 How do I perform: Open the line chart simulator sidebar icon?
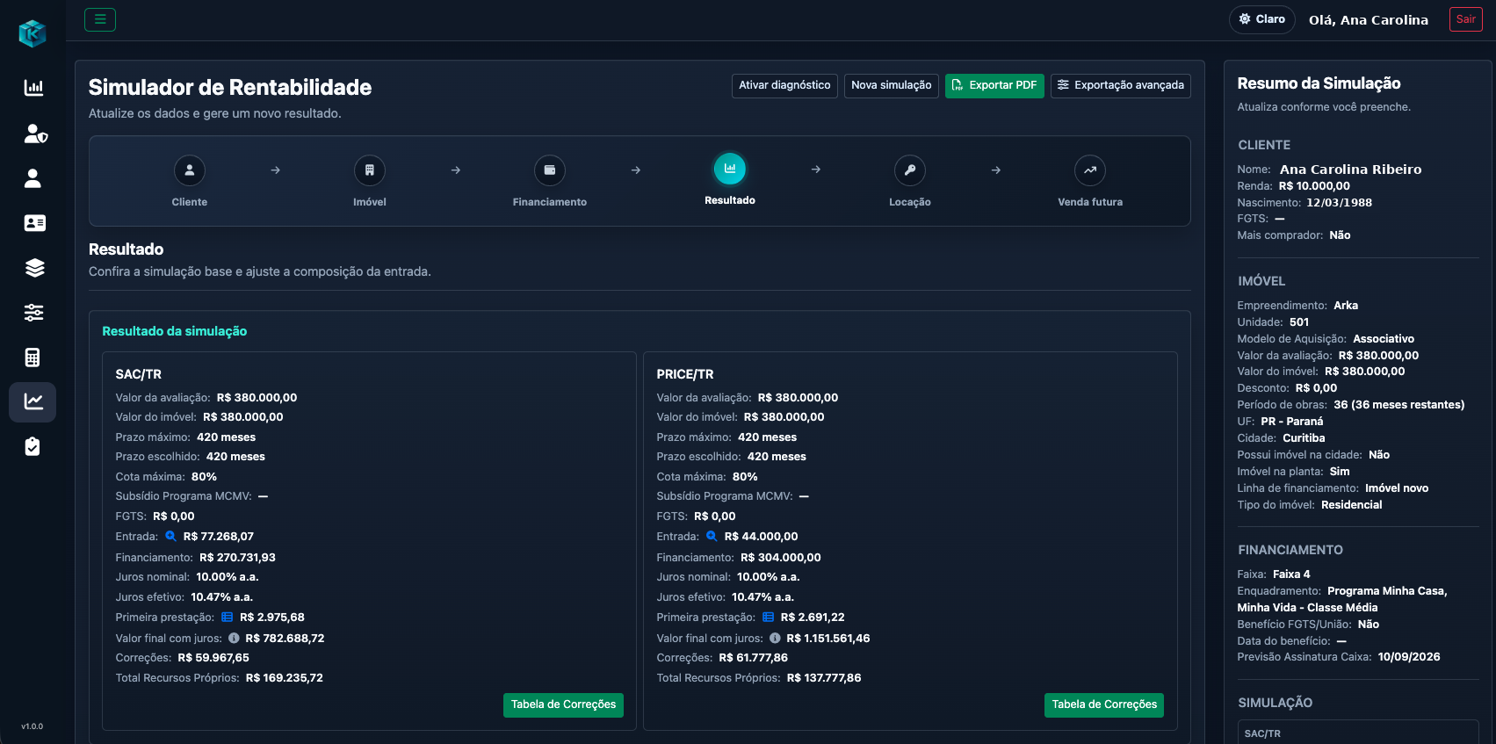pos(33,401)
